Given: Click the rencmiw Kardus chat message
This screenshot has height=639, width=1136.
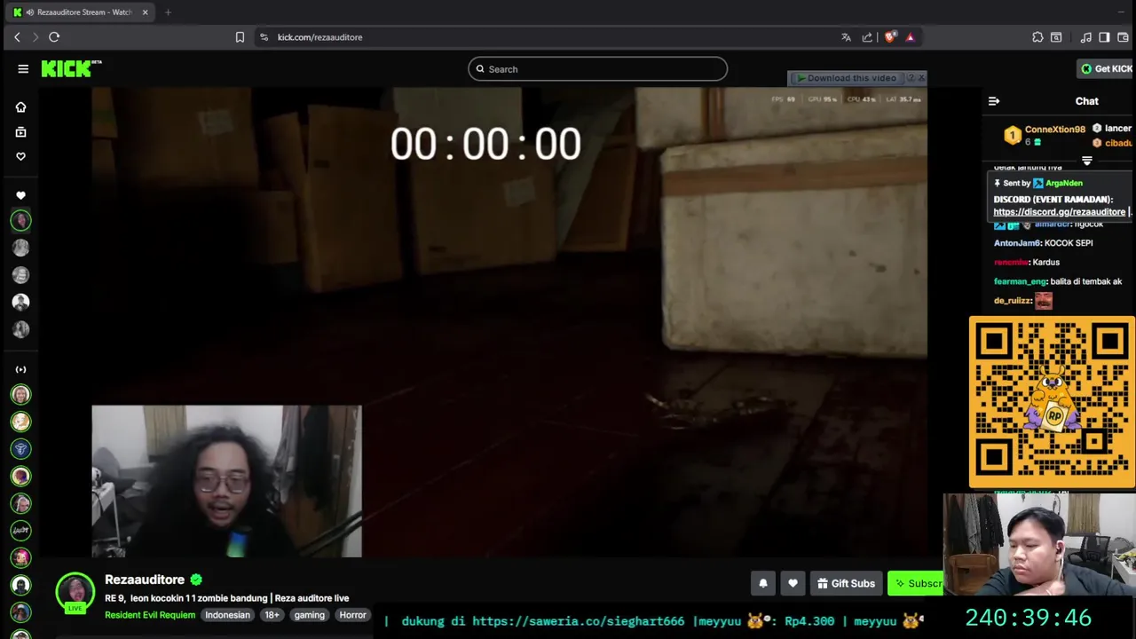Looking at the screenshot, I should [x=1027, y=263].
